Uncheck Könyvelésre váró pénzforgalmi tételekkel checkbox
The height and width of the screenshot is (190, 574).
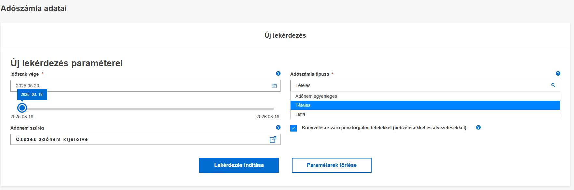294,128
